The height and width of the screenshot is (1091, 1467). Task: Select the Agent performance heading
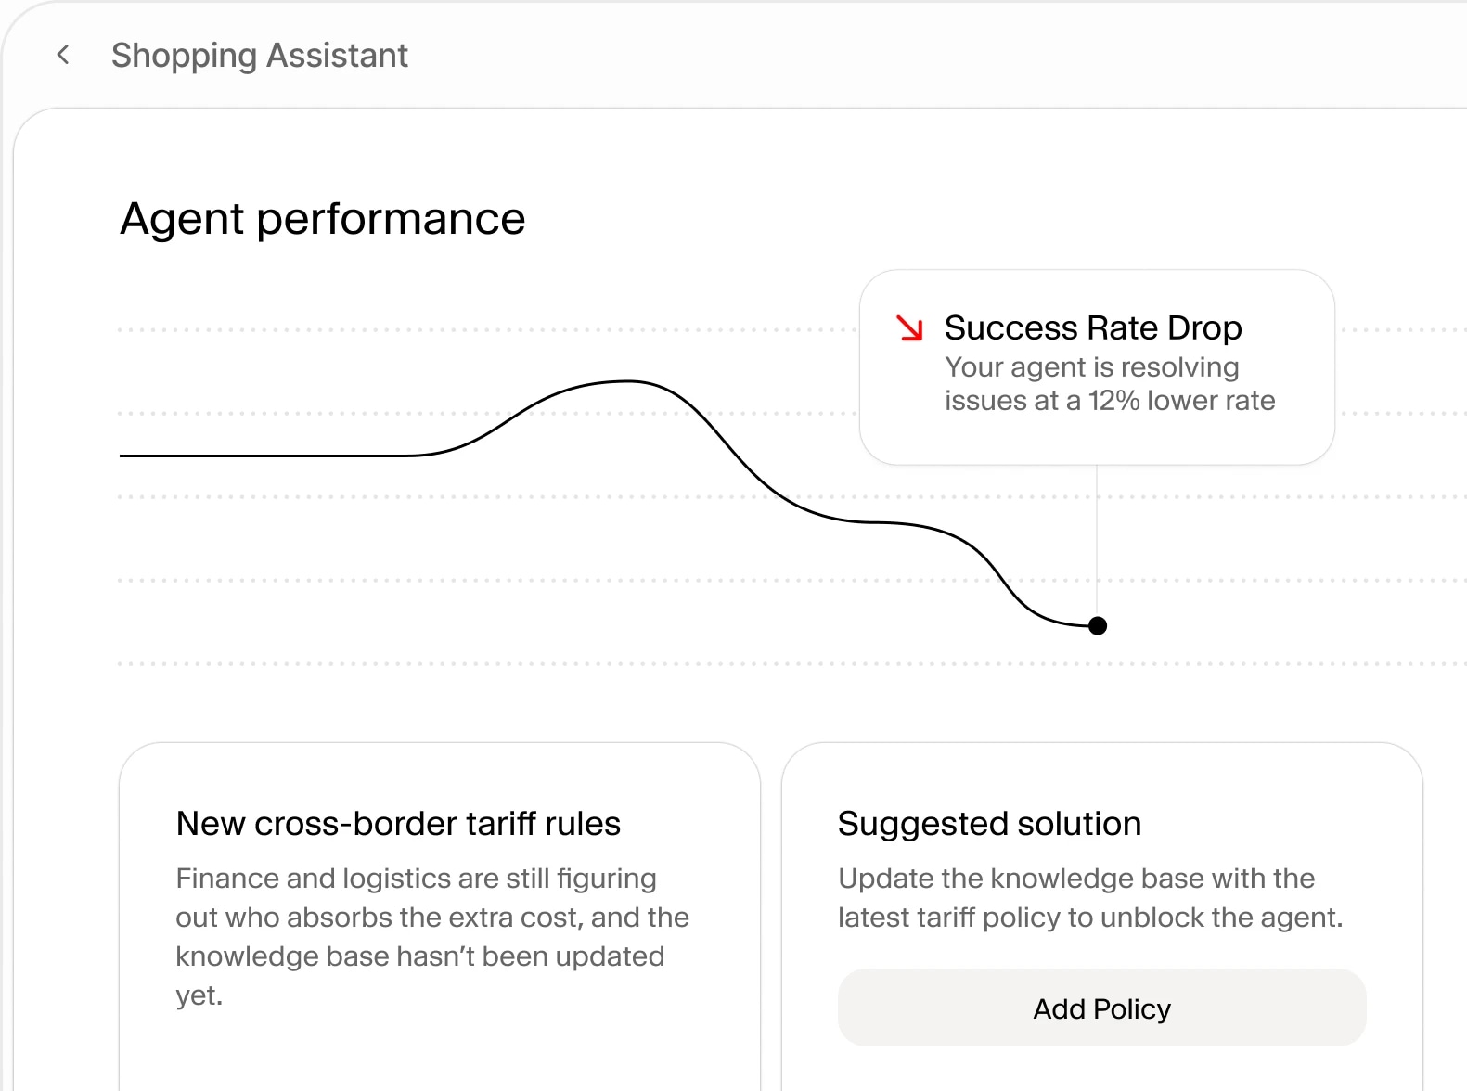point(322,219)
